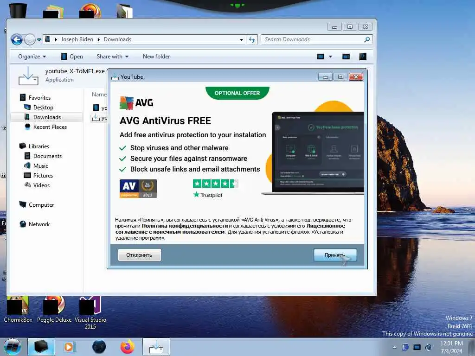The image size is (475, 356).
Task: Click youtube_X-TdMF1.exe in details pane
Action: [75, 71]
